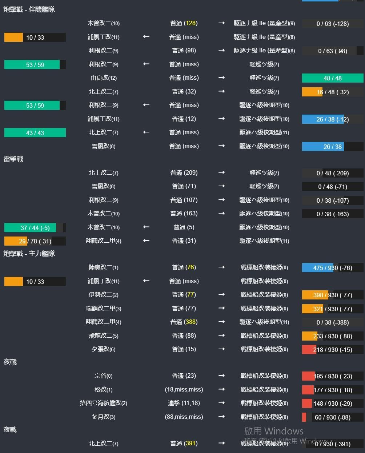The image size is (365, 453).
Task: Click the attack arrow next to 由良改
Action: [x=221, y=78]
